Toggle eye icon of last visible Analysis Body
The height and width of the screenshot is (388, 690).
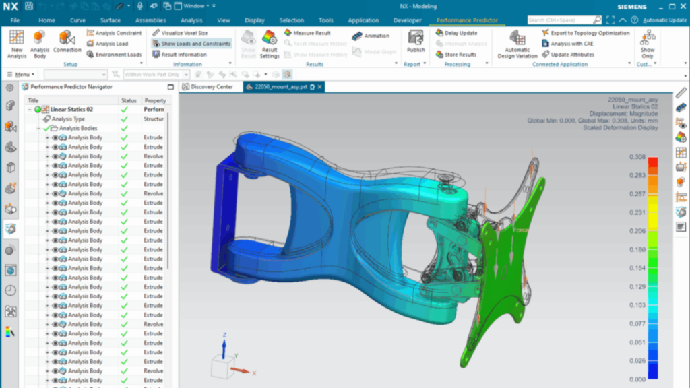pos(55,380)
